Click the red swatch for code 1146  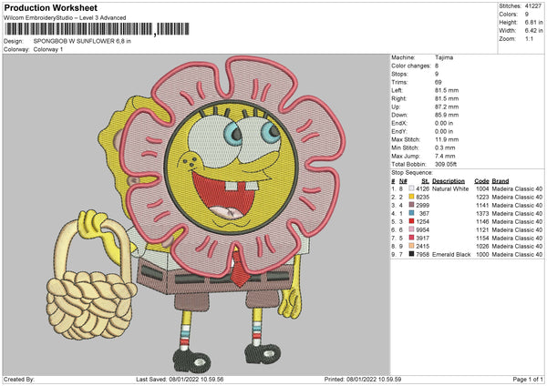tap(412, 221)
